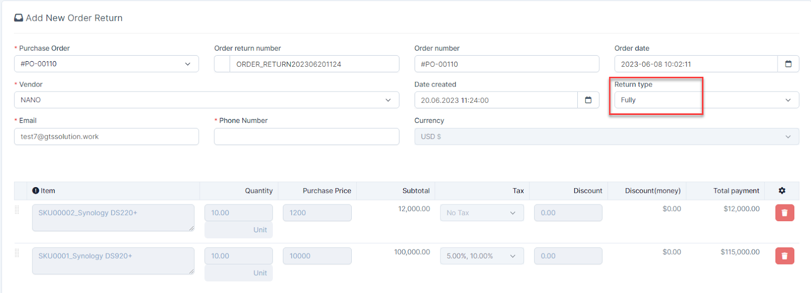Grab the drag handle of DS920+ row
Screen dimensions: 811x293
point(17,253)
